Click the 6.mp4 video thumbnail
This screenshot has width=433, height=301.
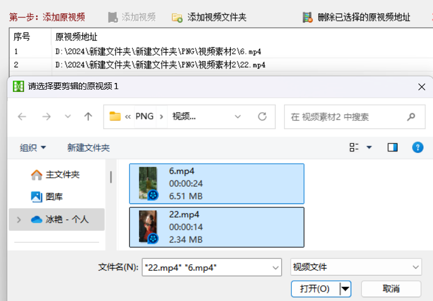pyautogui.click(x=148, y=183)
